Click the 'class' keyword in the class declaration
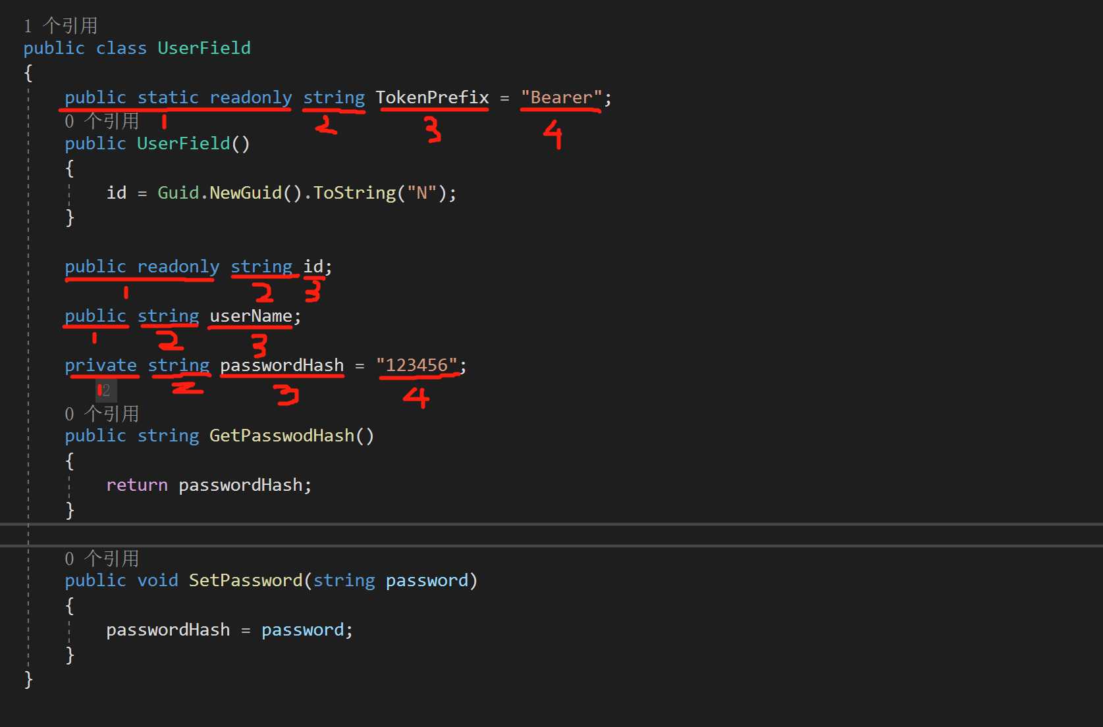The image size is (1103, 727). 121,48
